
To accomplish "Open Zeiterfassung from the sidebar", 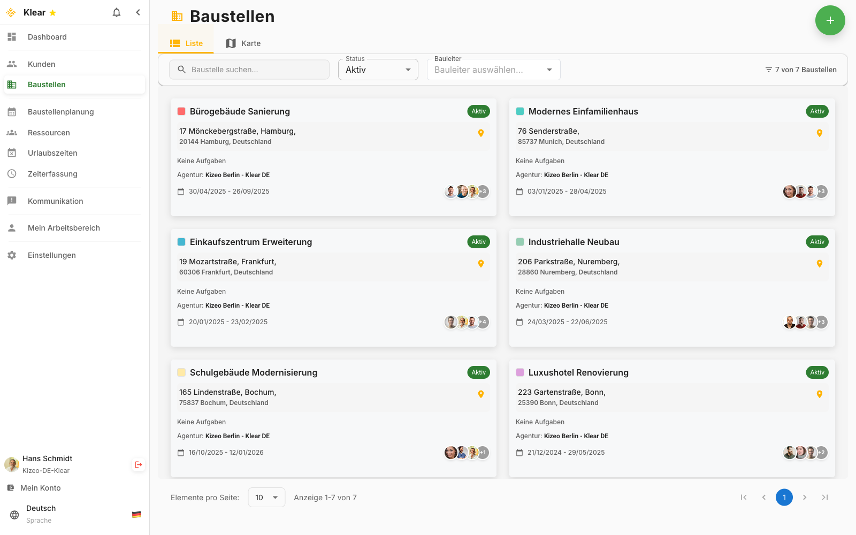I will tap(53, 173).
